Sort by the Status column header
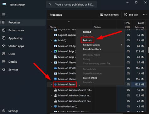The width and height of the screenshot is (149, 114). coord(97,27)
